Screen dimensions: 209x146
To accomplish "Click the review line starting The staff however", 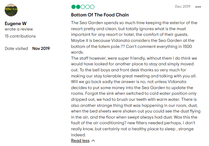I will point(129,58).
